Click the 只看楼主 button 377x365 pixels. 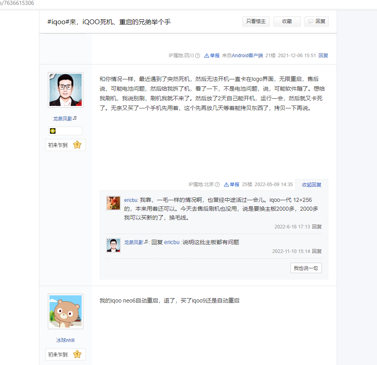click(x=256, y=21)
